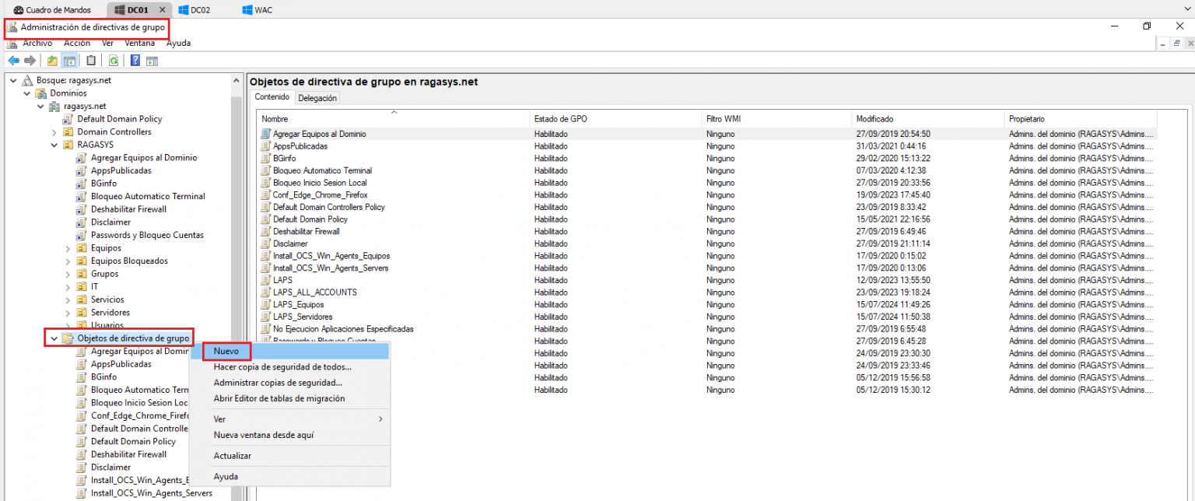Click the Domain Controllers OU icon
Image resolution: width=1195 pixels, height=501 pixels.
(x=68, y=131)
